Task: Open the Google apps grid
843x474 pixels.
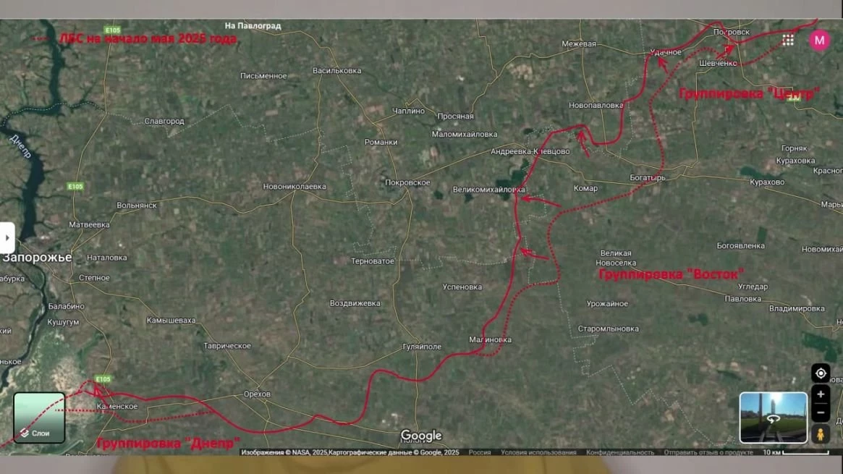Action: pyautogui.click(x=788, y=40)
